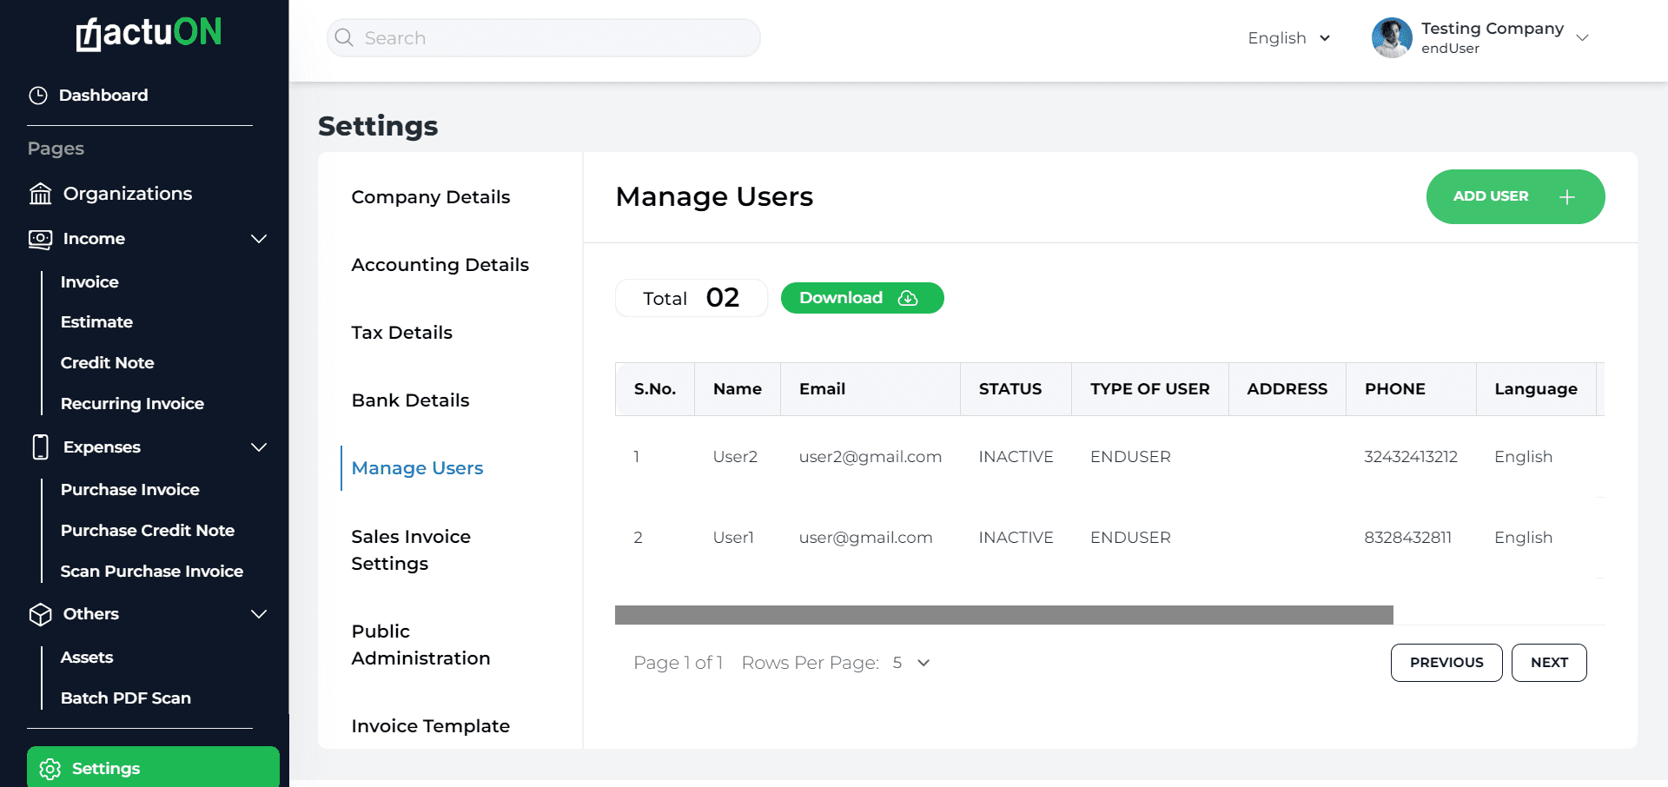Click the Settings gear icon
Viewport: 1668px width, 787px height.
pyautogui.click(x=50, y=769)
